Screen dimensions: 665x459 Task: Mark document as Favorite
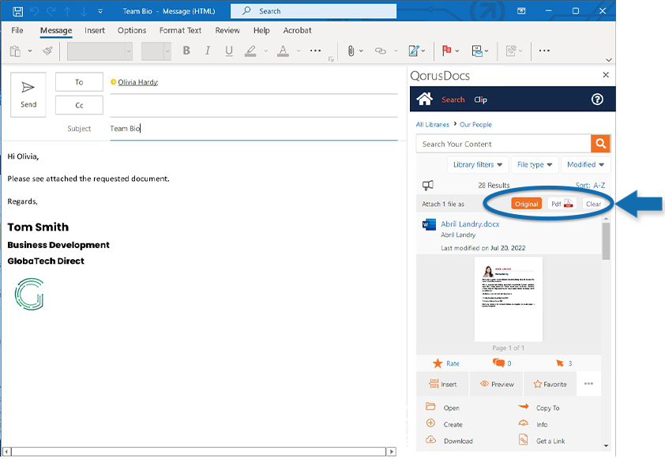tap(550, 384)
